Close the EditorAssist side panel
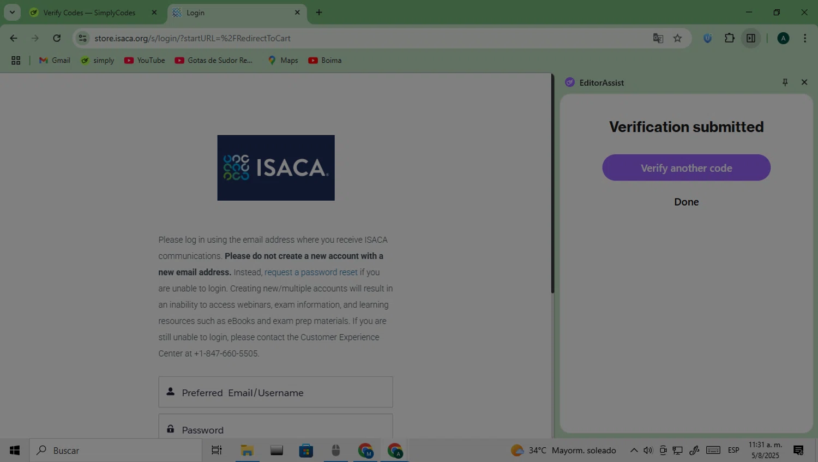The width and height of the screenshot is (818, 462). pos(804,82)
